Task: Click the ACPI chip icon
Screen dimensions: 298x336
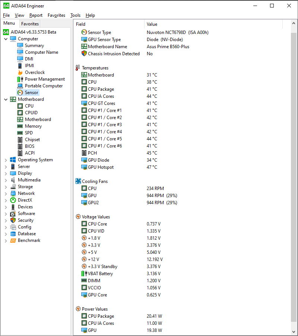Action: tap(20, 153)
